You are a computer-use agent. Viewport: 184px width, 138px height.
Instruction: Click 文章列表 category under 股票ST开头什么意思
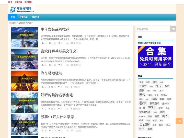pos(77,131)
